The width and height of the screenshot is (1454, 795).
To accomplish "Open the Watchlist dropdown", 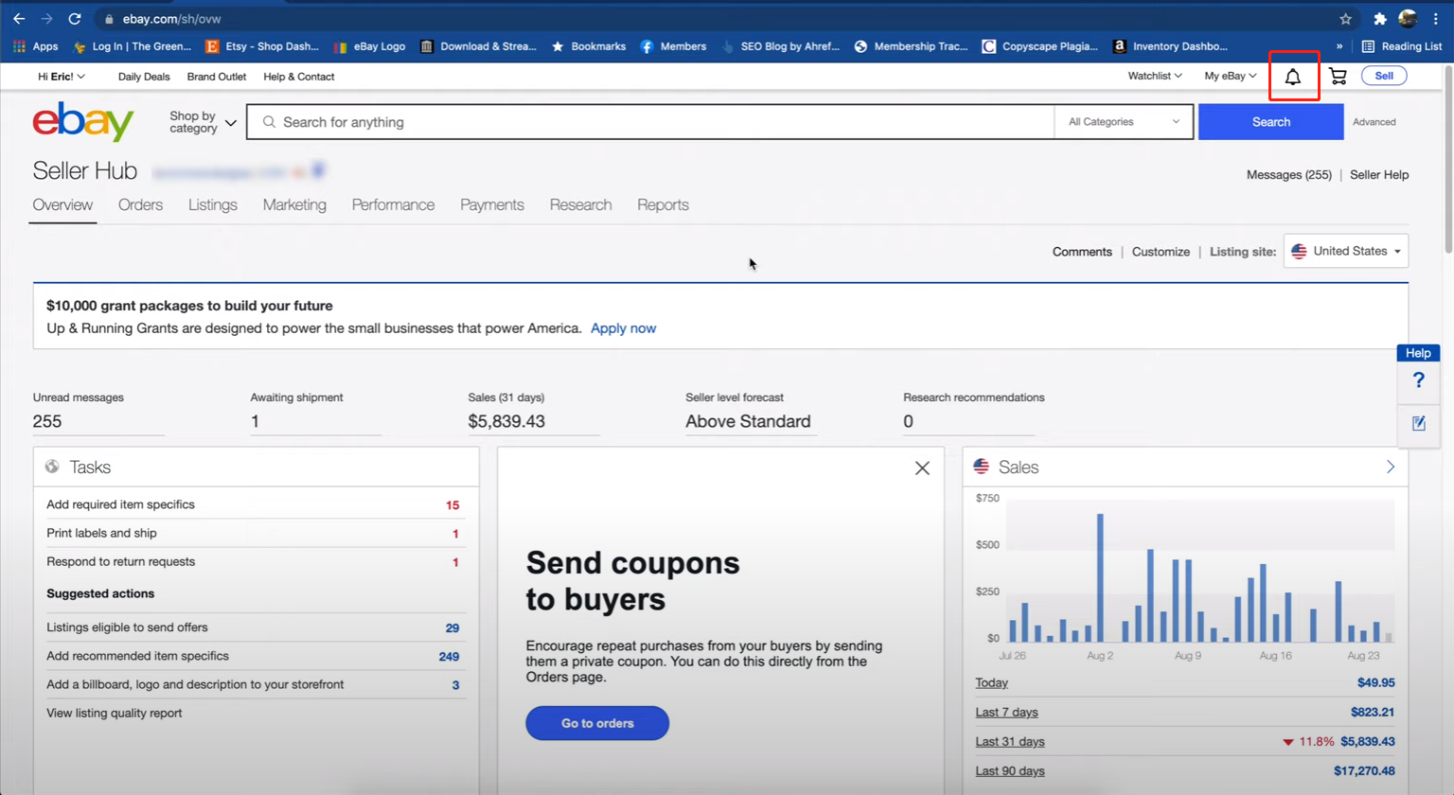I will click(x=1155, y=76).
